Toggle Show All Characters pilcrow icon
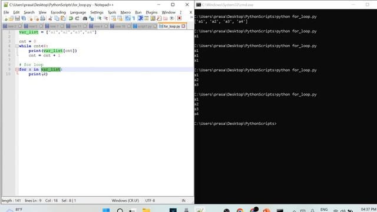This screenshot has height=212, width=377. [134, 18]
